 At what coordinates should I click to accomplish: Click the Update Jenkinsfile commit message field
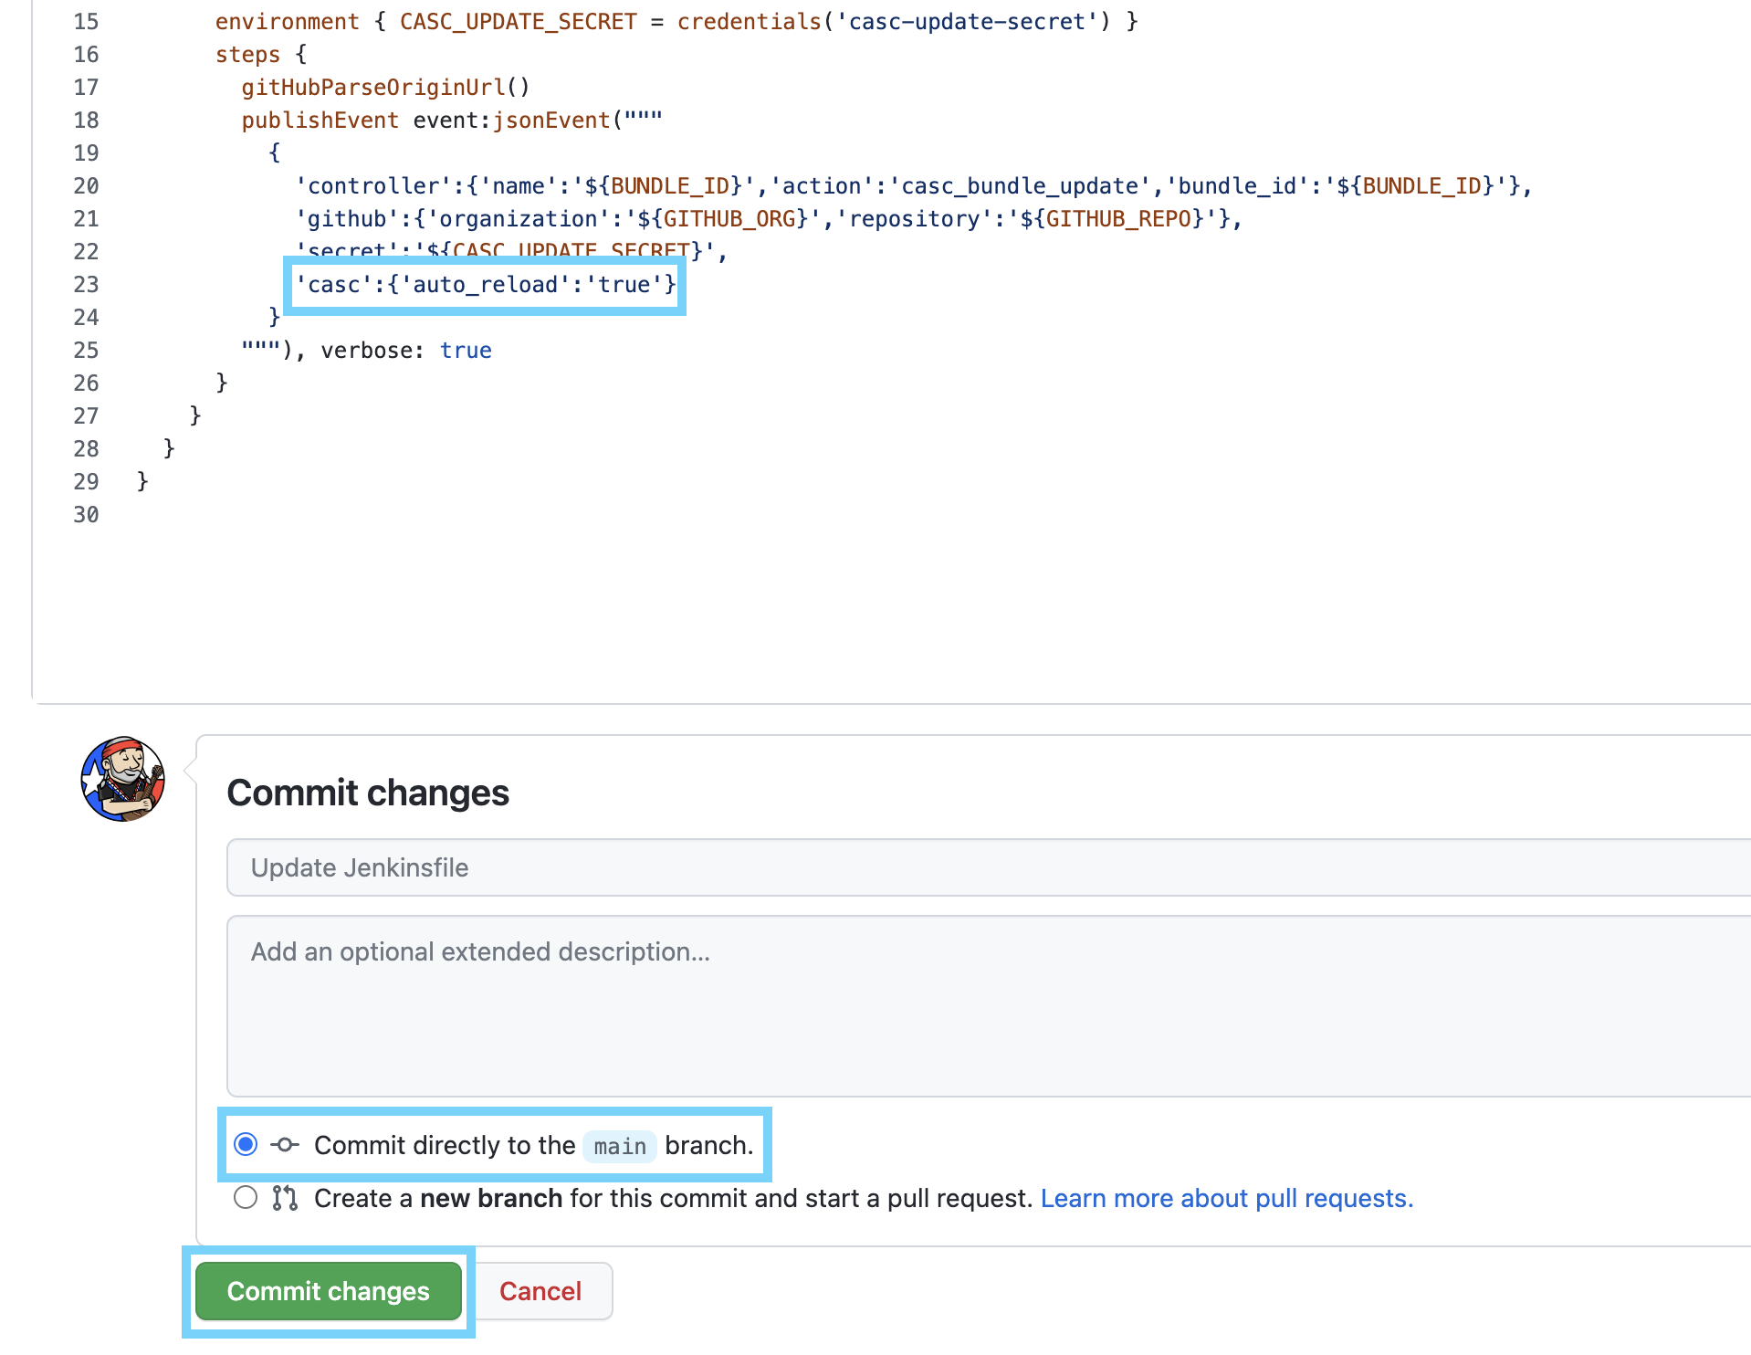(639, 867)
